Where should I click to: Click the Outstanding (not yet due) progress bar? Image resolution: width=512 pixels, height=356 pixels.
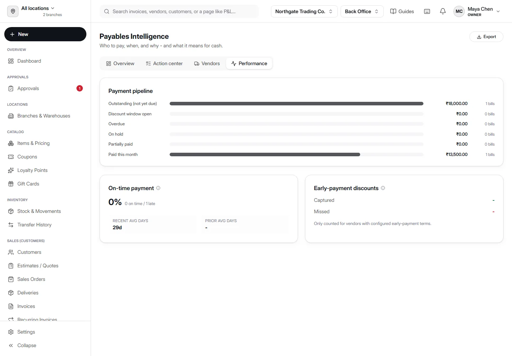tap(297, 104)
